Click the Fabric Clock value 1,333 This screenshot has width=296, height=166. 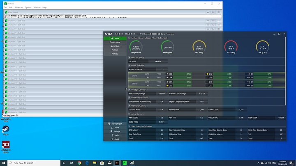coord(241,109)
